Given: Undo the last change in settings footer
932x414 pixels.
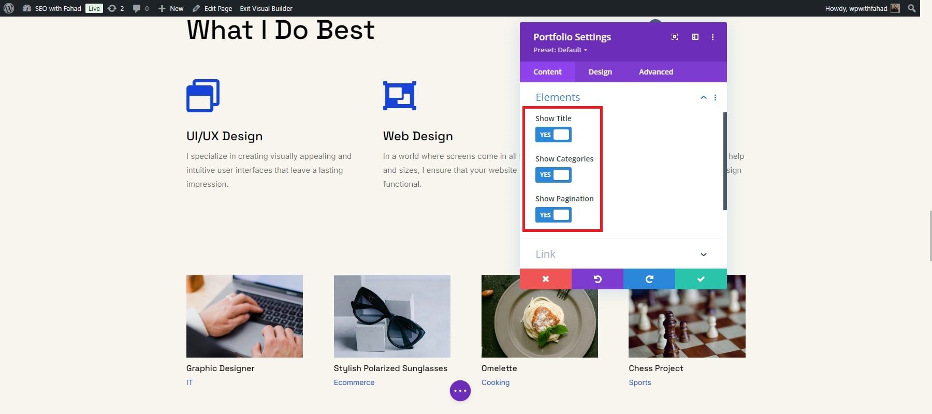Looking at the screenshot, I should [598, 279].
